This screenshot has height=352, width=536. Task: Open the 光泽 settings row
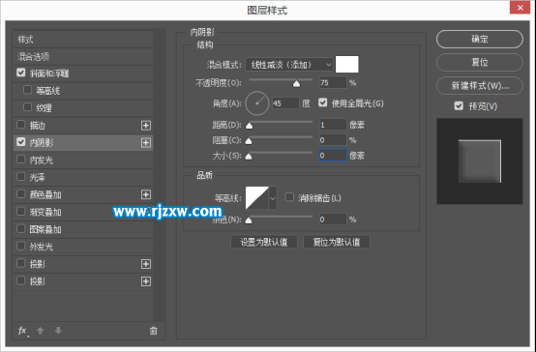click(83, 177)
